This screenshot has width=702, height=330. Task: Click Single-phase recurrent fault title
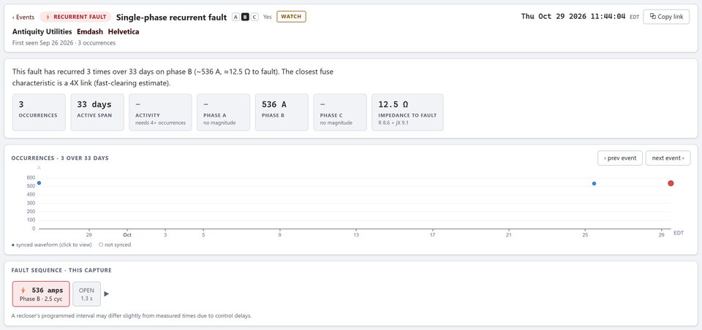(171, 17)
